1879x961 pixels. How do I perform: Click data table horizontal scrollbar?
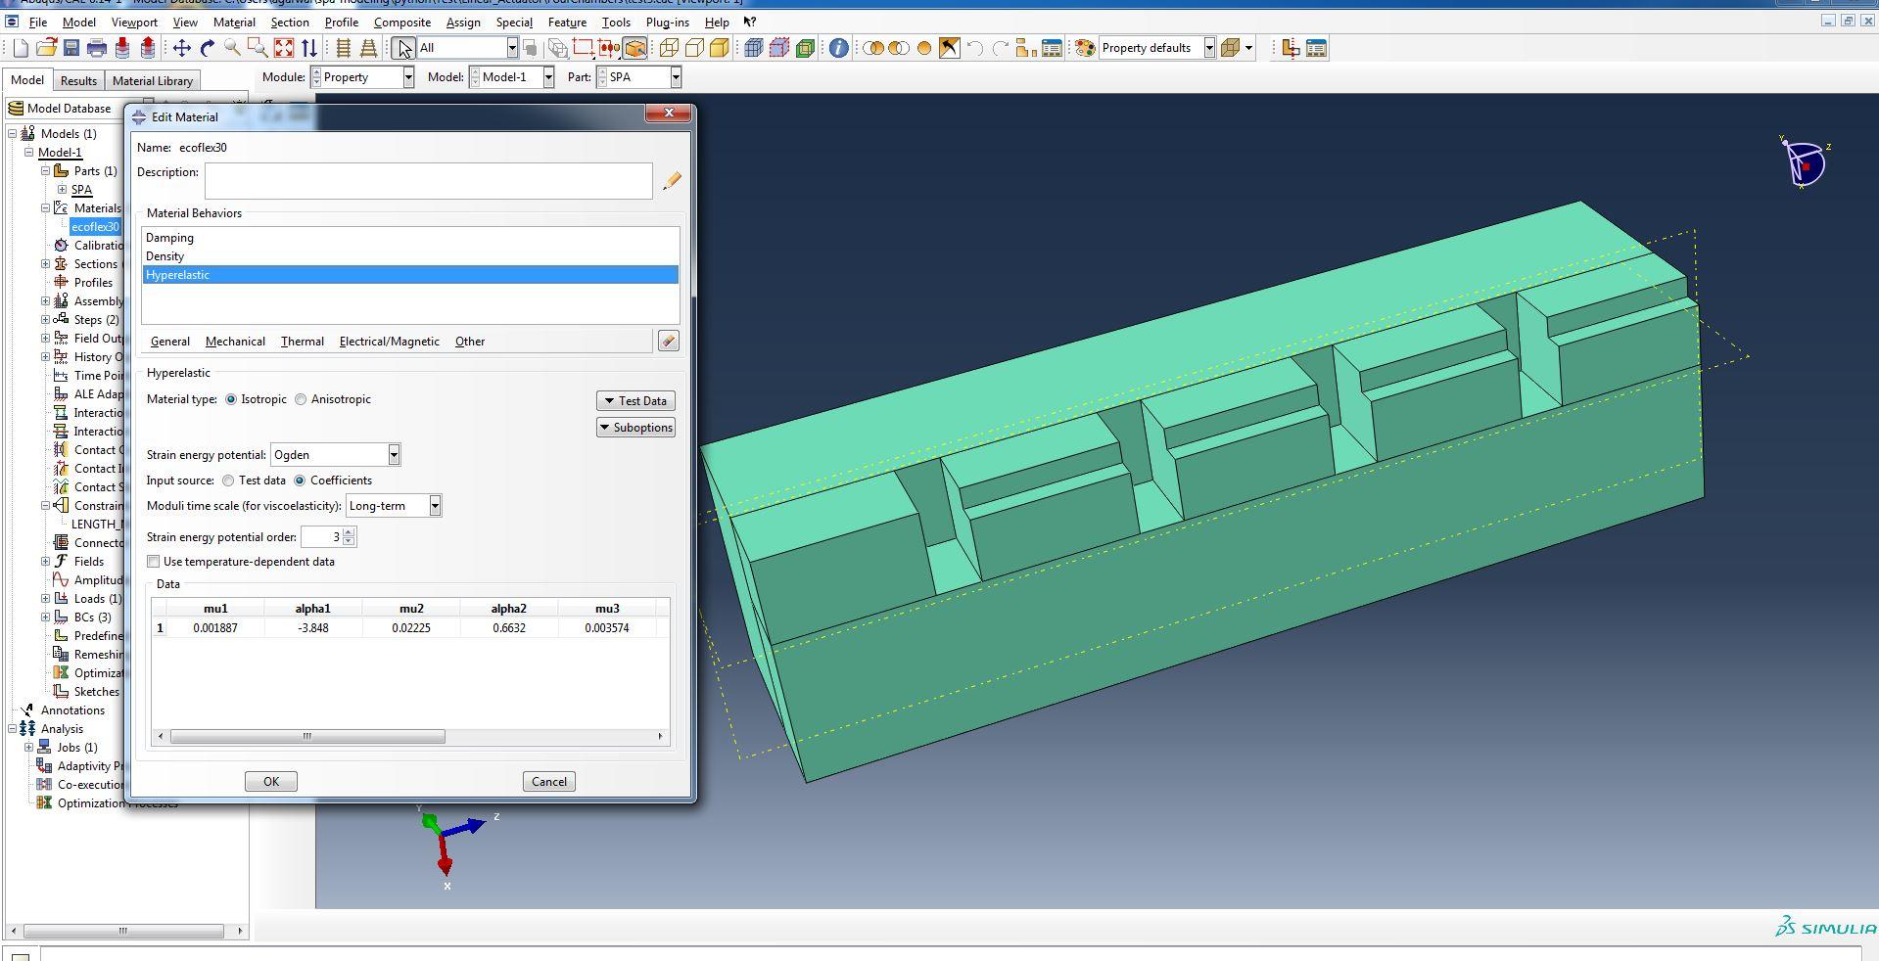click(x=307, y=736)
